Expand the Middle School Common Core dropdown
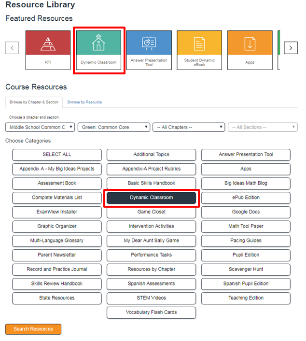Screen dimensions: 306x341 coord(40,127)
